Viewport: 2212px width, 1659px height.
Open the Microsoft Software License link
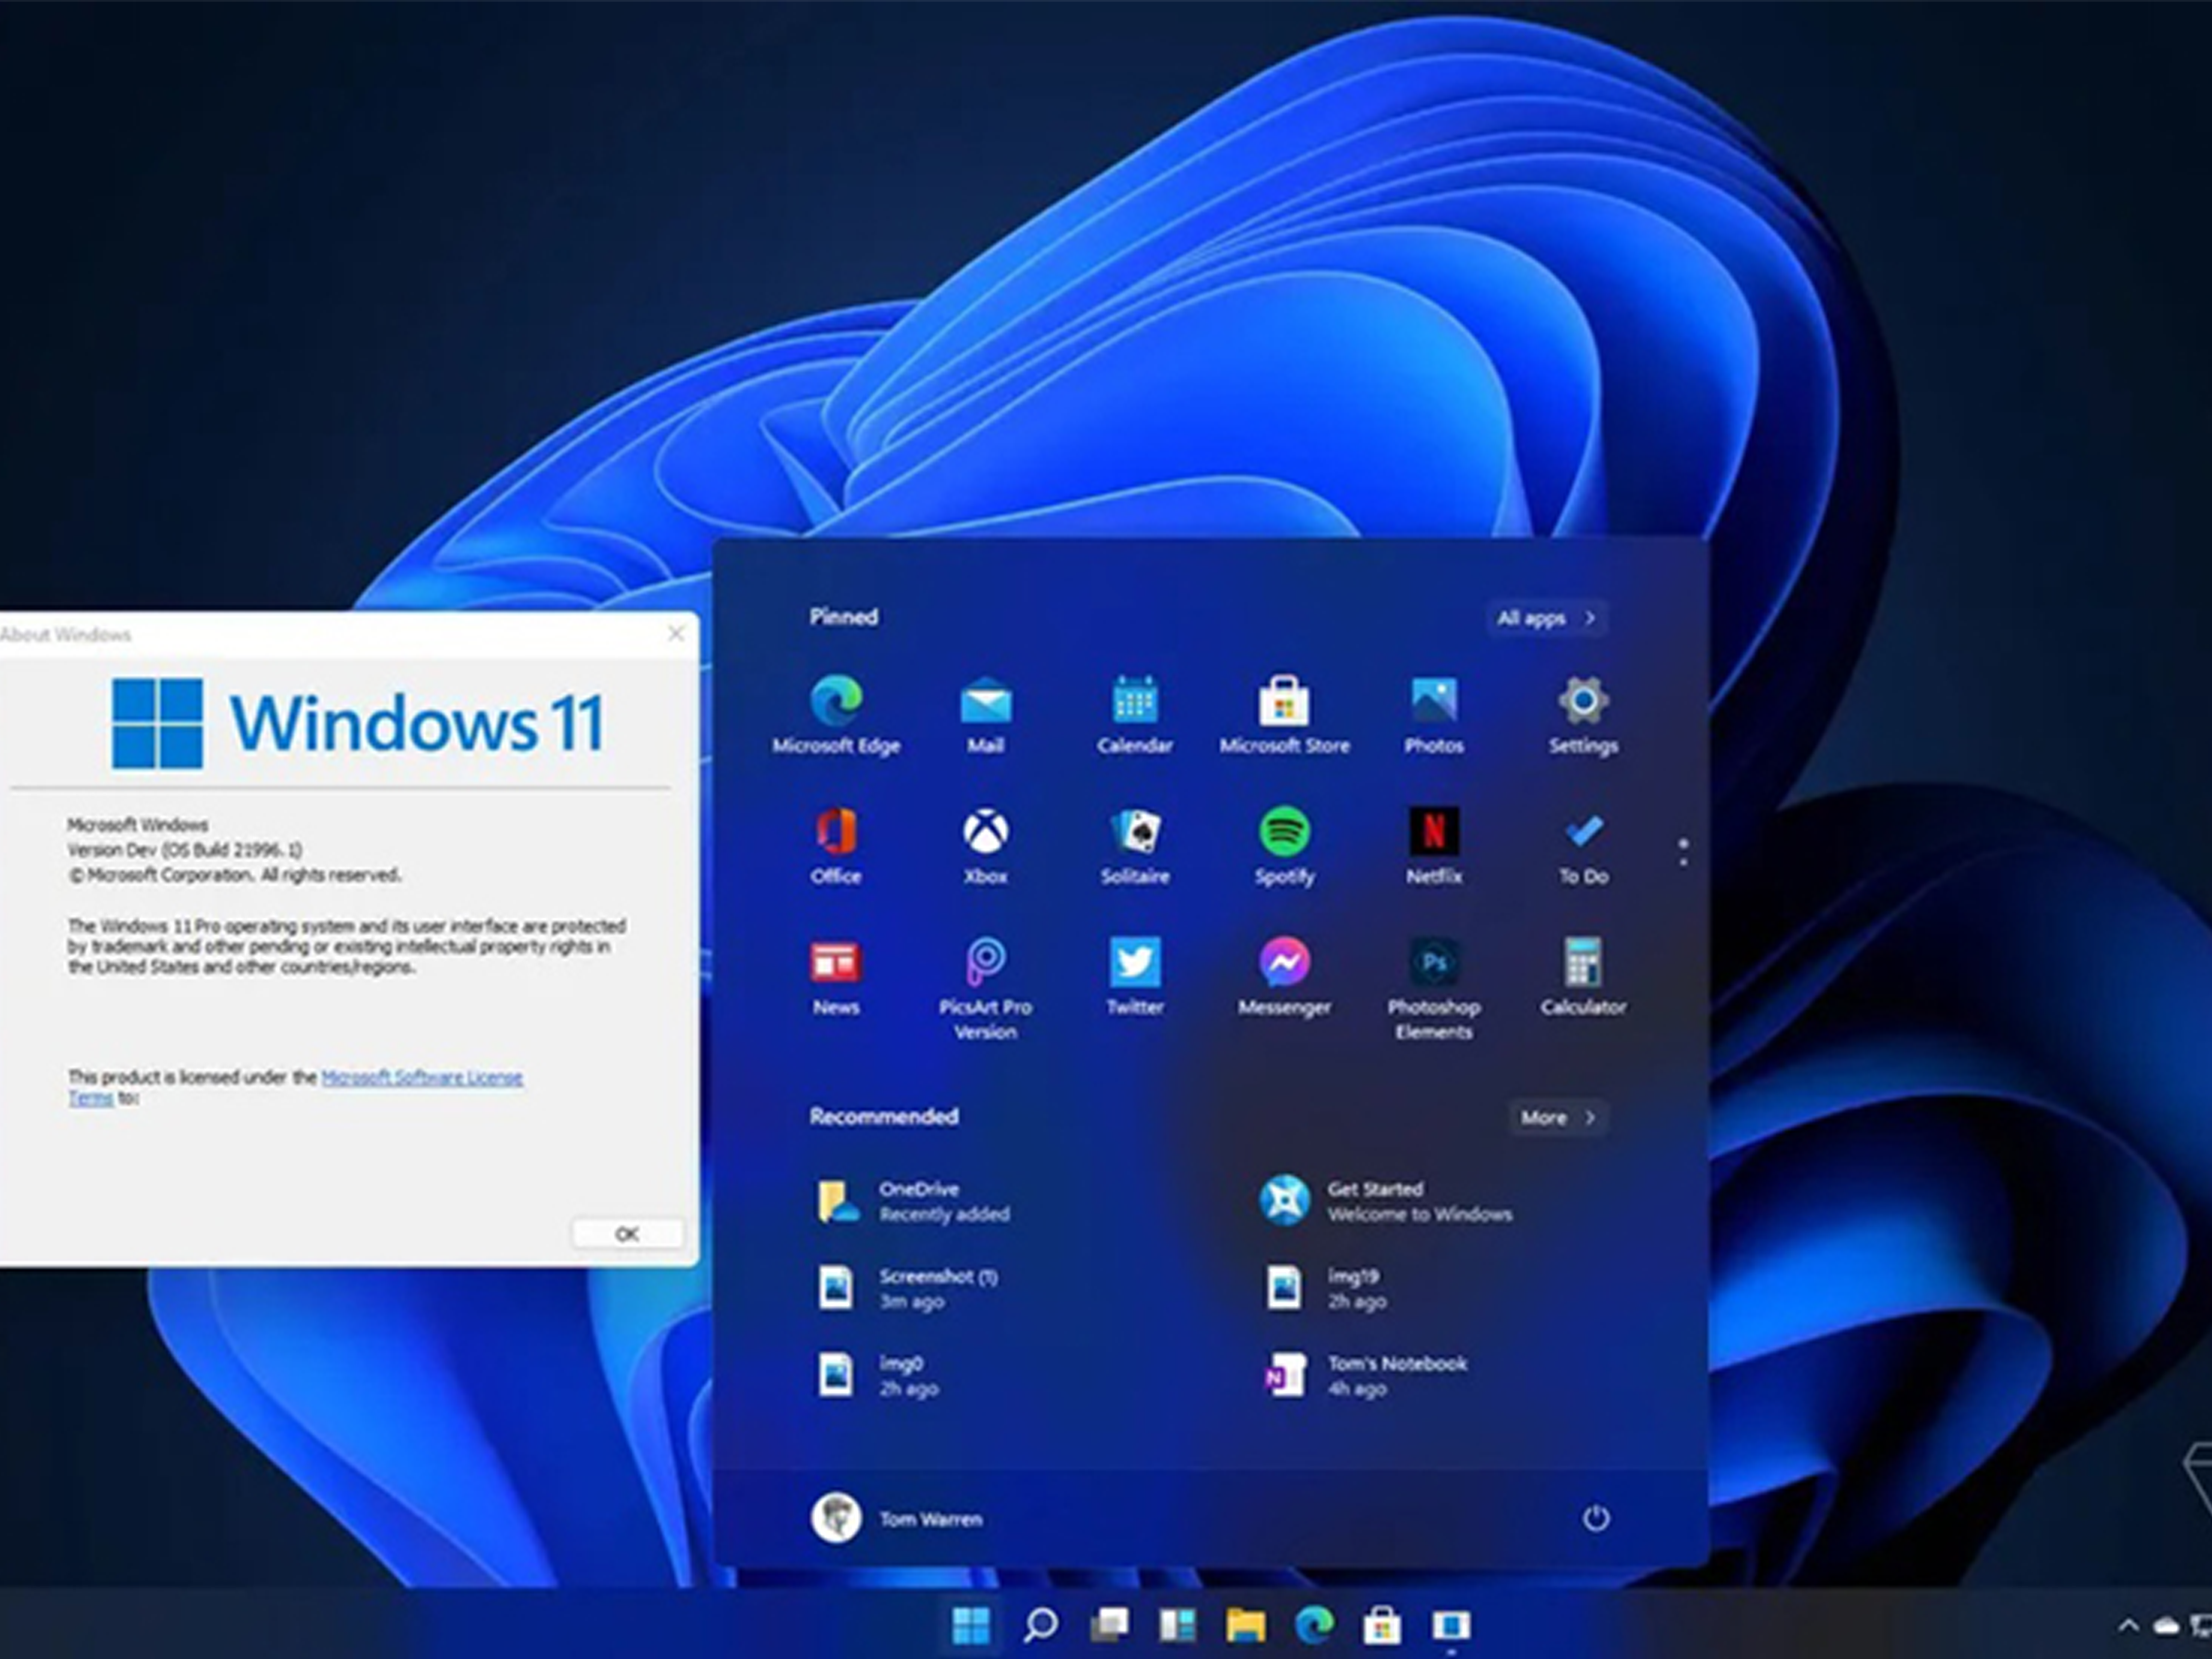421,1077
